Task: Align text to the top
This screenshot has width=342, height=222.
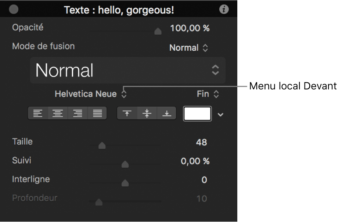Action: (127, 113)
